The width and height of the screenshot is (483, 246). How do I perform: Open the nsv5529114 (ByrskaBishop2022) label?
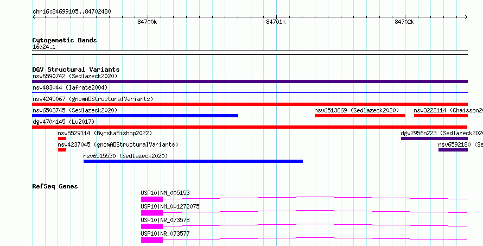point(105,133)
